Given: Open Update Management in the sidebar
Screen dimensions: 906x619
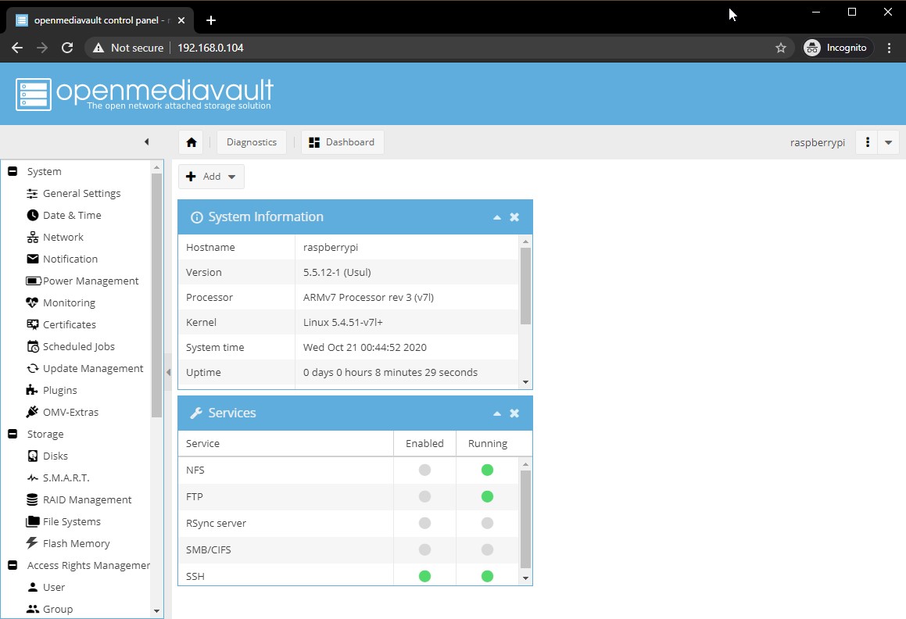Looking at the screenshot, I should pyautogui.click(x=92, y=368).
